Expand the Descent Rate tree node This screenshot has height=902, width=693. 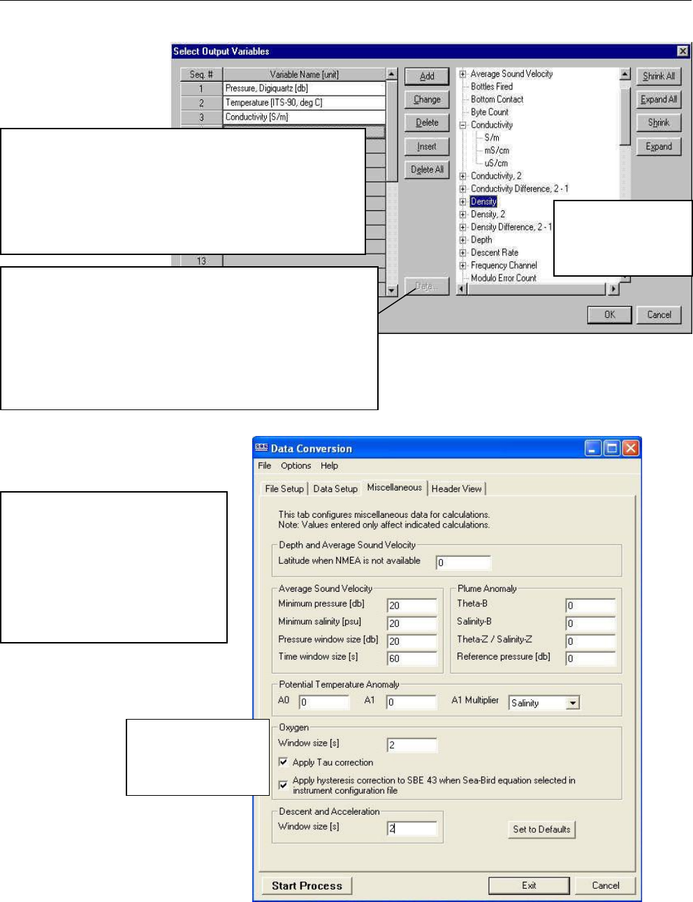pyautogui.click(x=462, y=253)
